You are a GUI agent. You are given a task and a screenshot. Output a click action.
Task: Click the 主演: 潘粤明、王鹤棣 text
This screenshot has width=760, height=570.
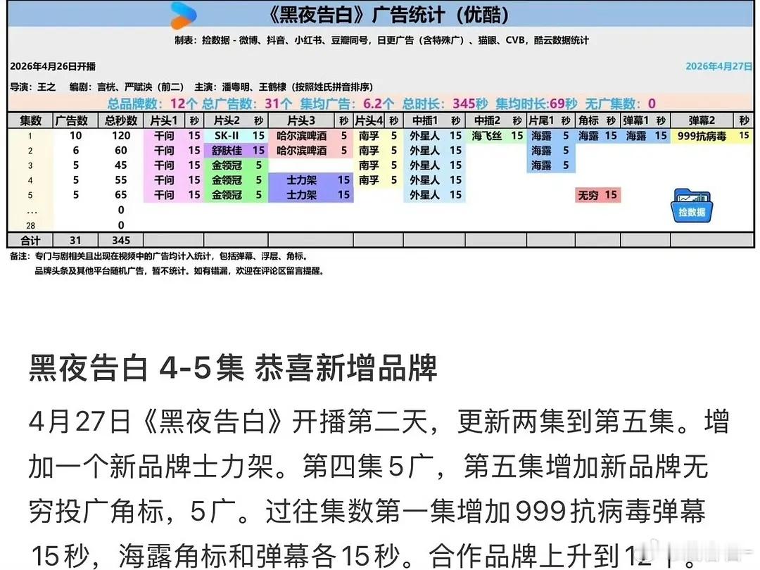pos(284,87)
